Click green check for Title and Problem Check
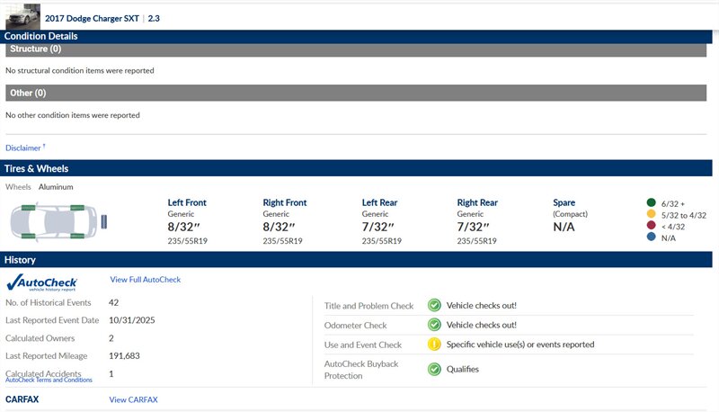The width and height of the screenshot is (719, 412). [x=434, y=306]
